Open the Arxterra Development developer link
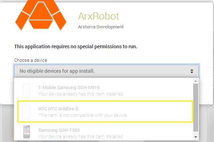Viewport: 214px width, 142px height. 101,27
